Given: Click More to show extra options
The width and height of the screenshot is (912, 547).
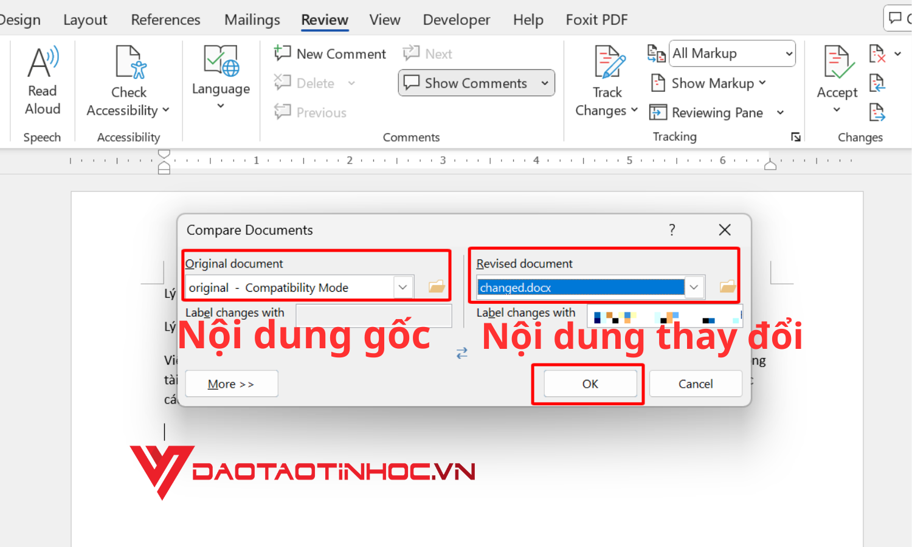Looking at the screenshot, I should 231,384.
